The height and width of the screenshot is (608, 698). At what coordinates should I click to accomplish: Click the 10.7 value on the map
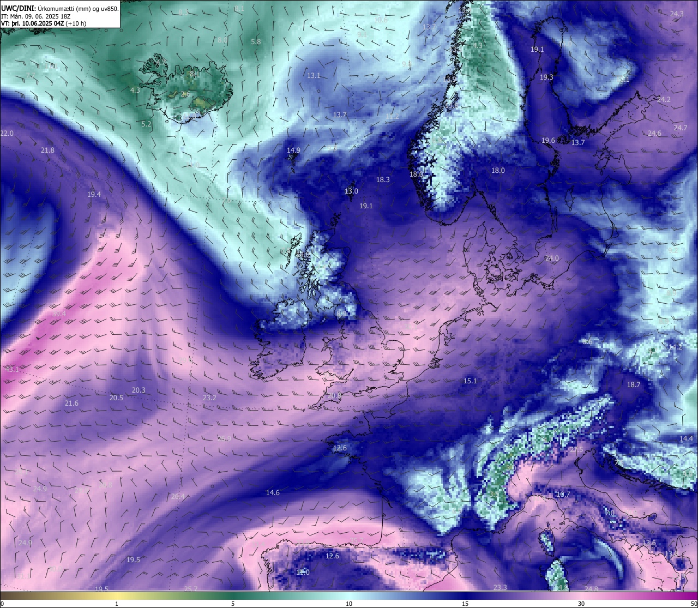[563, 495]
